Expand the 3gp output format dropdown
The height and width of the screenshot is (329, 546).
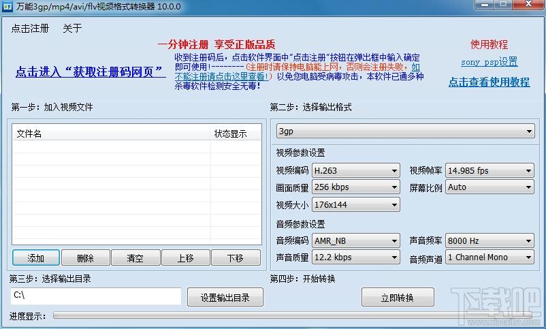[404, 131]
